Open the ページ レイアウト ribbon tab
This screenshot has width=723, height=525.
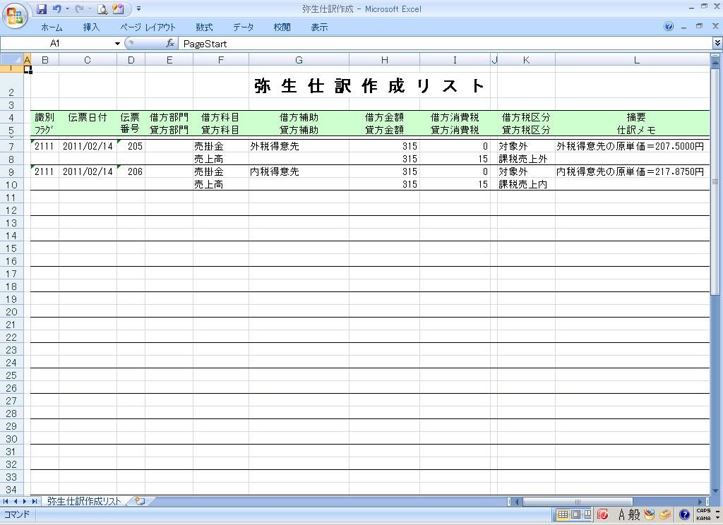148,28
